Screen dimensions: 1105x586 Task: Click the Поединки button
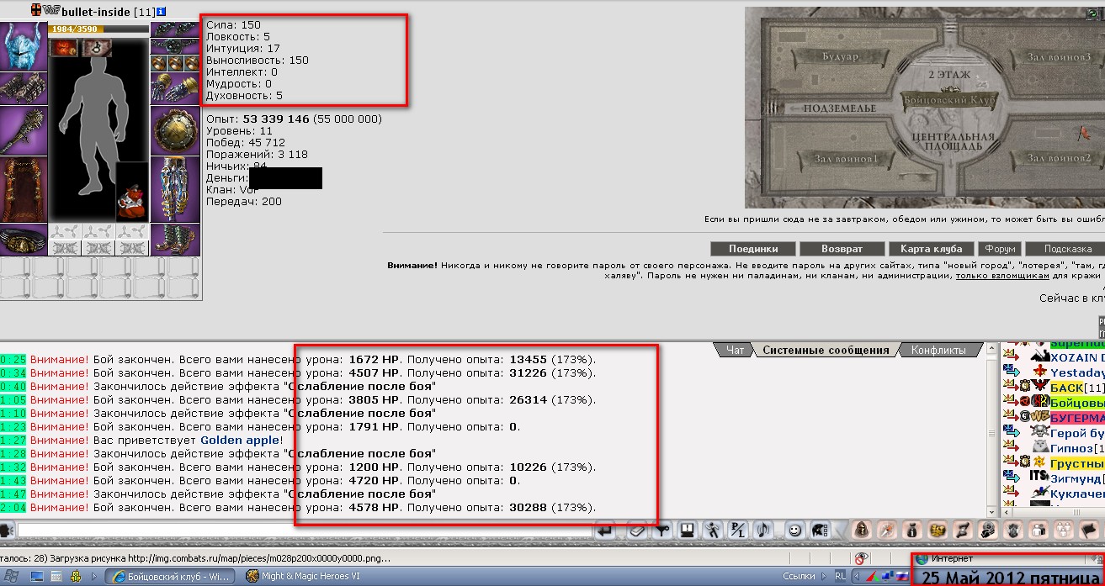point(753,249)
